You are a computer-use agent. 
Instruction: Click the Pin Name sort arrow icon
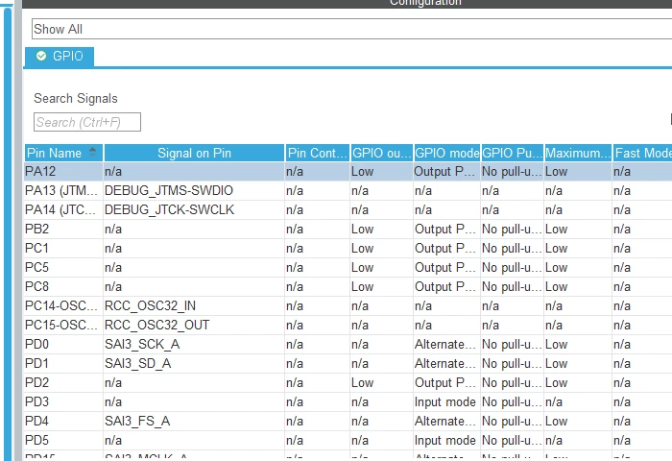(x=92, y=151)
